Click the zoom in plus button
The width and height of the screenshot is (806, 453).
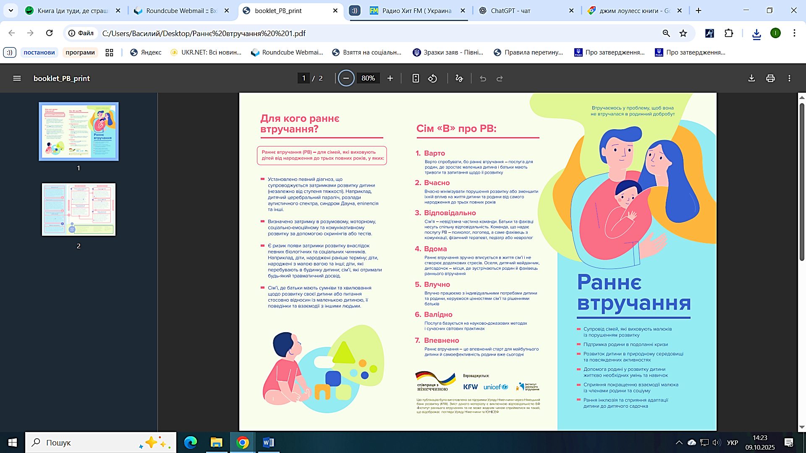[x=390, y=78]
